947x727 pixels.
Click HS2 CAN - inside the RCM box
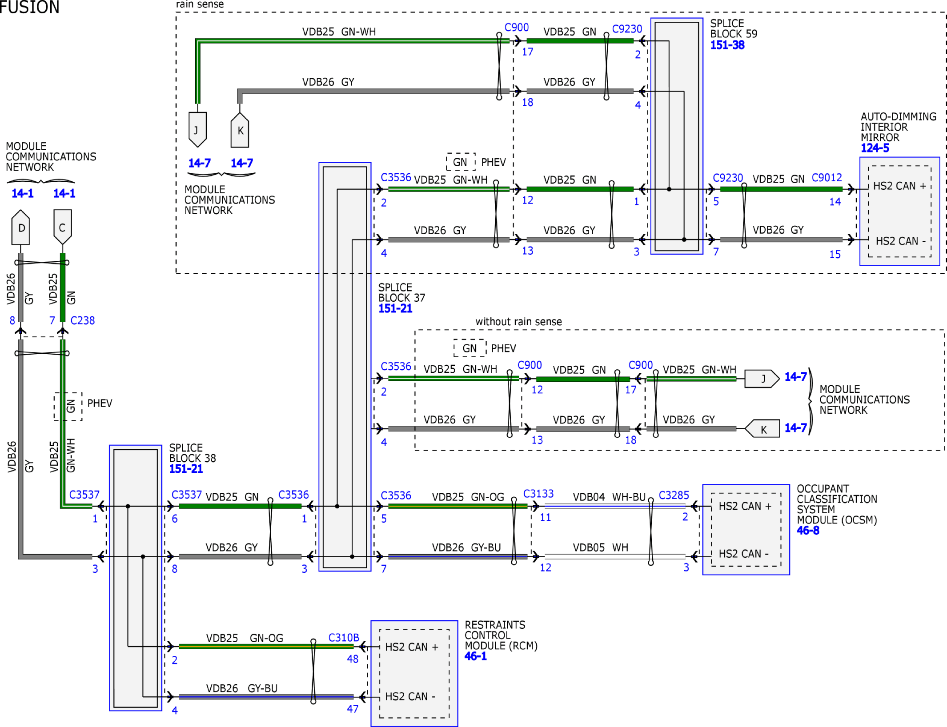410,697
